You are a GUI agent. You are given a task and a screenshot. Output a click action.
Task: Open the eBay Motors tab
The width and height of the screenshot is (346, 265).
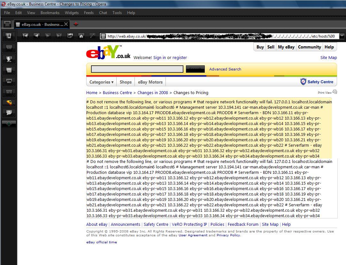[150, 82]
